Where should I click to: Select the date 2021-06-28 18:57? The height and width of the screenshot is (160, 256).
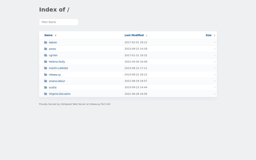click(x=136, y=81)
